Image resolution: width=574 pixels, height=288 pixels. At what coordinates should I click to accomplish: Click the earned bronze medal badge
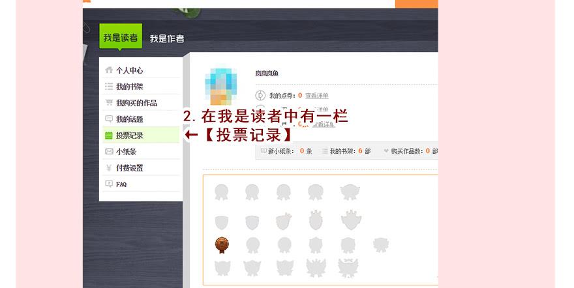click(221, 245)
